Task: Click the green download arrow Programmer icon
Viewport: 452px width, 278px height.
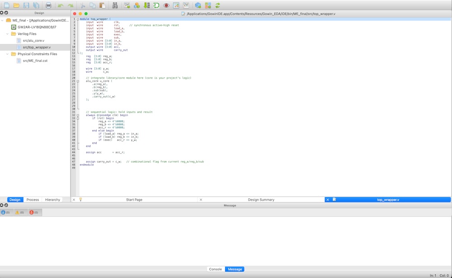Action: coord(146,5)
